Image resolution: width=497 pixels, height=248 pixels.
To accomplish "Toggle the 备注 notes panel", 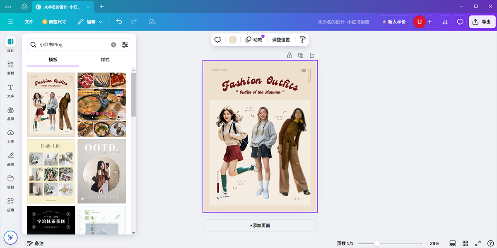I will (x=38, y=243).
